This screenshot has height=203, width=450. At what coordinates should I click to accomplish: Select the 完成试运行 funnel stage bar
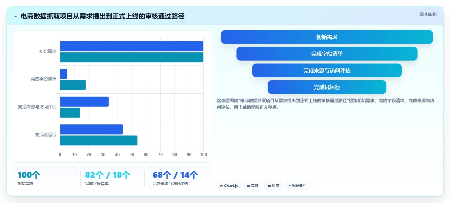[x=327, y=87]
